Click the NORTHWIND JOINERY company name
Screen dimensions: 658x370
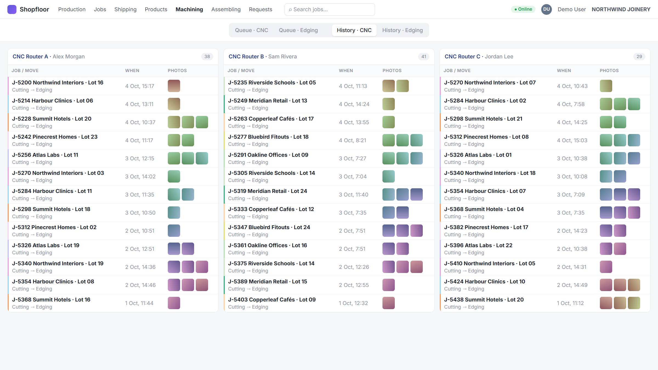pos(621,9)
